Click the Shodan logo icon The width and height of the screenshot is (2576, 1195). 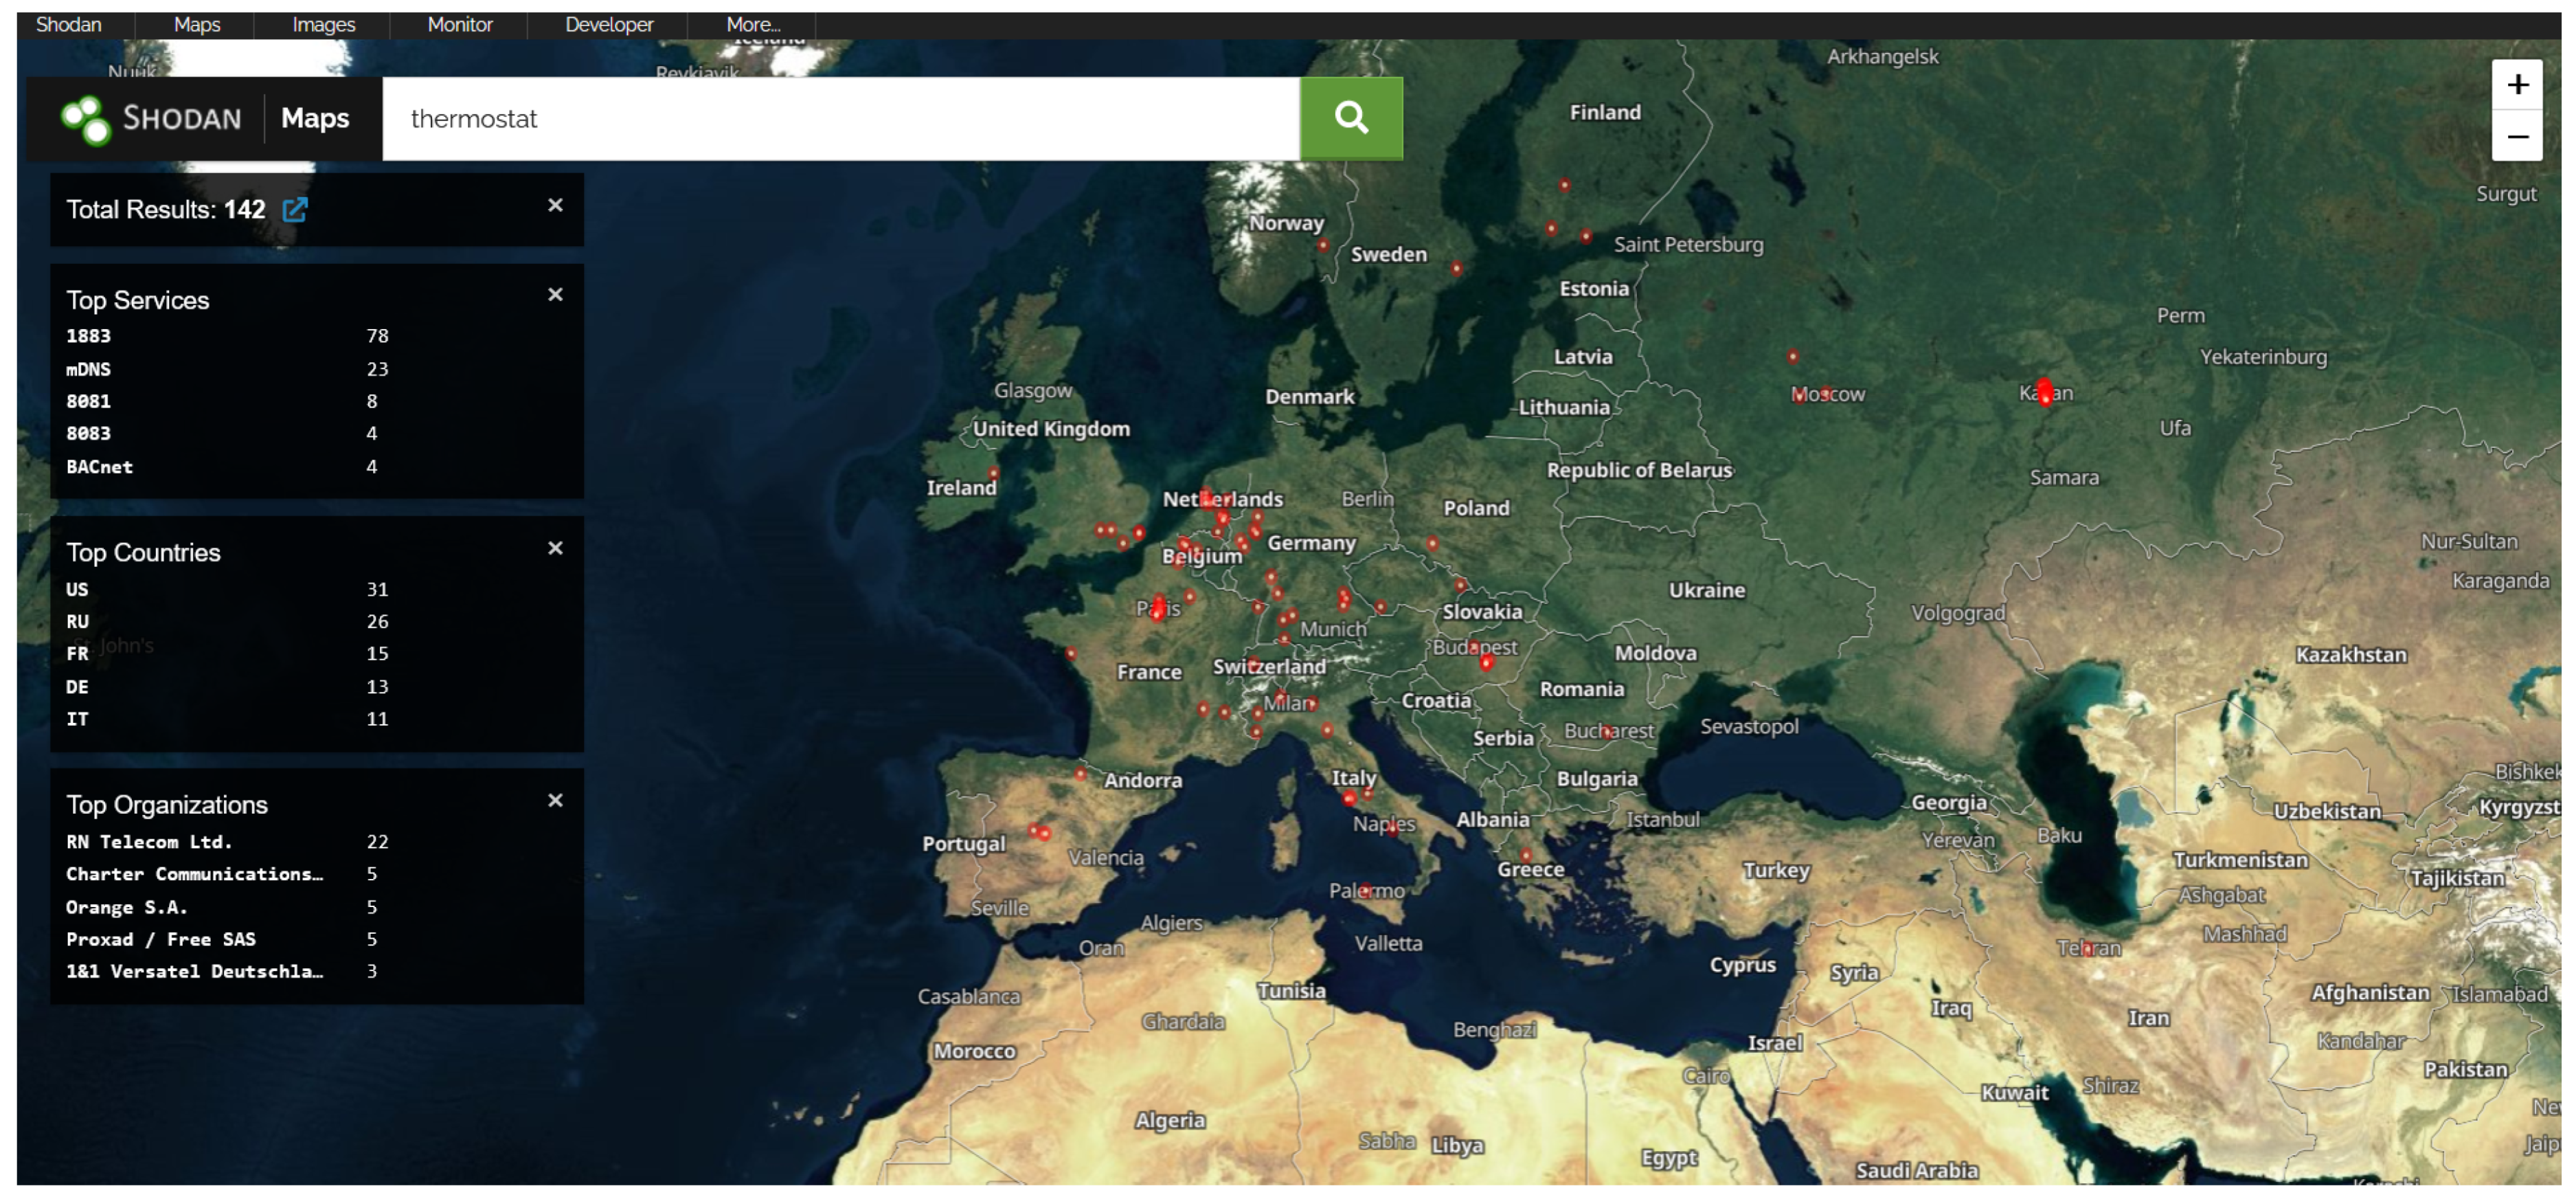[x=86, y=119]
